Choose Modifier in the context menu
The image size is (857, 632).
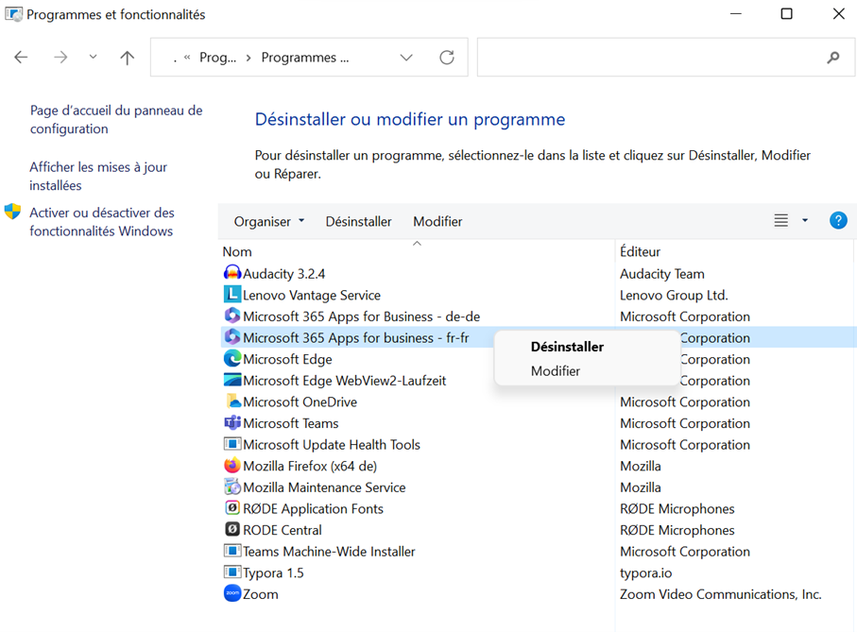556,371
